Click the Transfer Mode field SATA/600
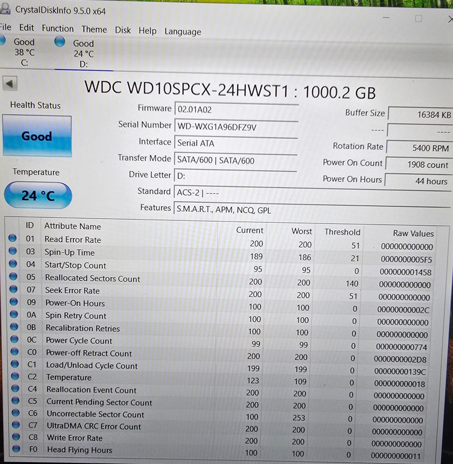The height and width of the screenshot is (464, 453). click(235, 160)
